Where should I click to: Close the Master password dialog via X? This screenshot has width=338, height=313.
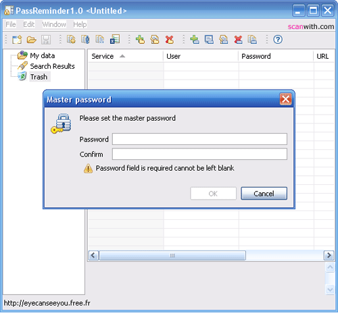pos(285,99)
